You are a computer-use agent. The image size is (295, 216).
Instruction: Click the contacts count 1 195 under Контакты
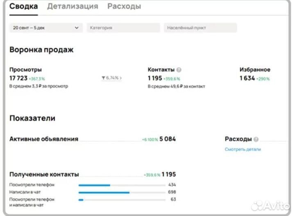pos(155,78)
